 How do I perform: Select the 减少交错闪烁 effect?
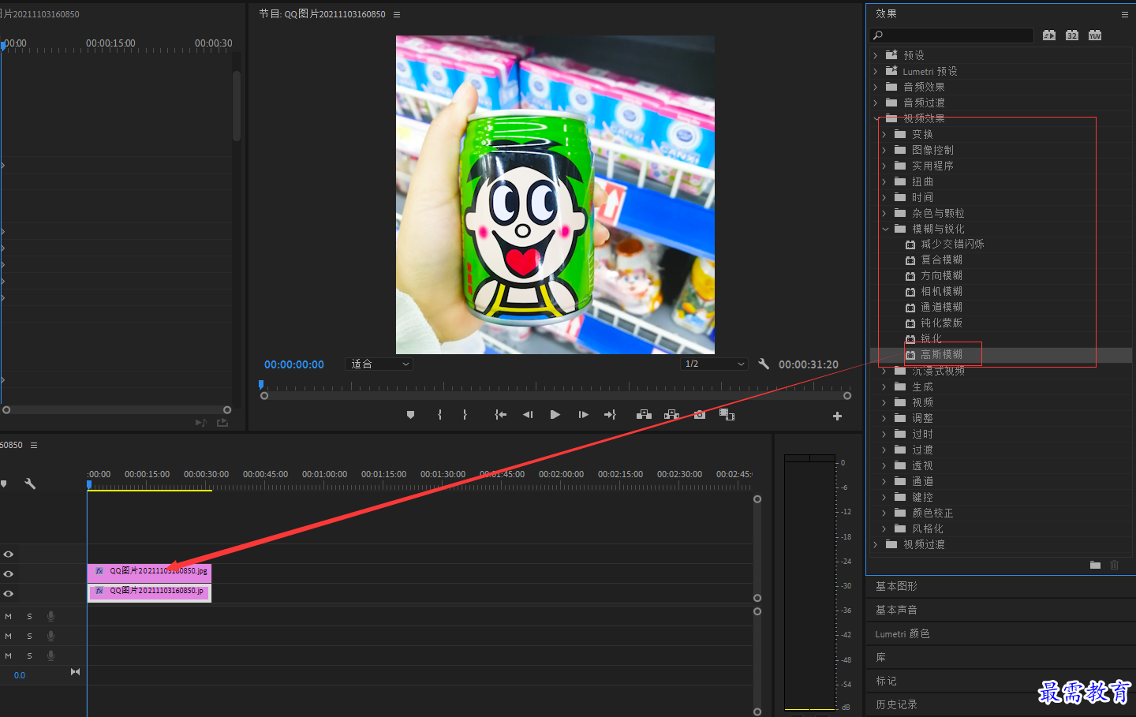pyautogui.click(x=952, y=245)
